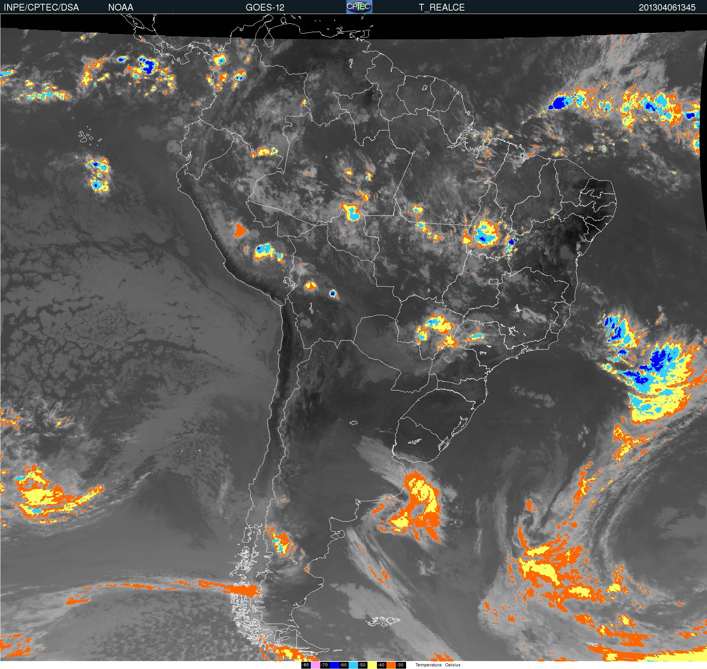Screen dimensions: 707x669
Task: Click the Temperatura Celsius legend caption
Action: point(438,665)
